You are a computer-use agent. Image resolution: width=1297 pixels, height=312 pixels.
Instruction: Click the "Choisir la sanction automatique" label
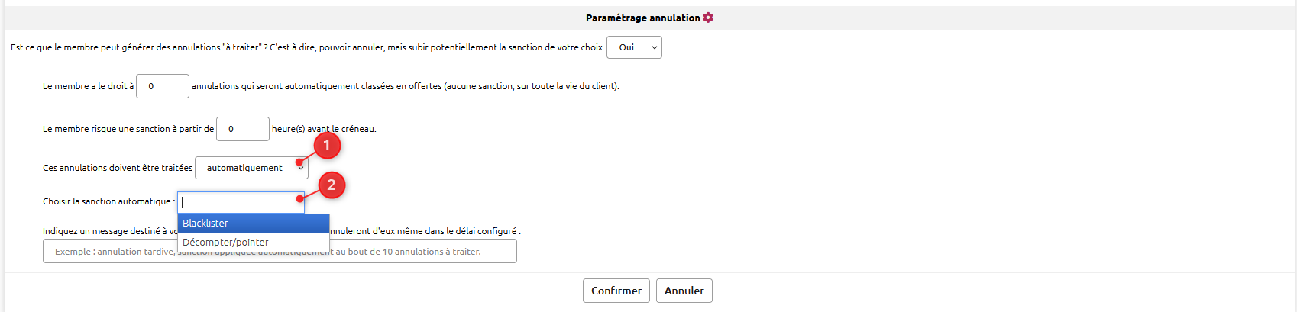[x=108, y=201]
